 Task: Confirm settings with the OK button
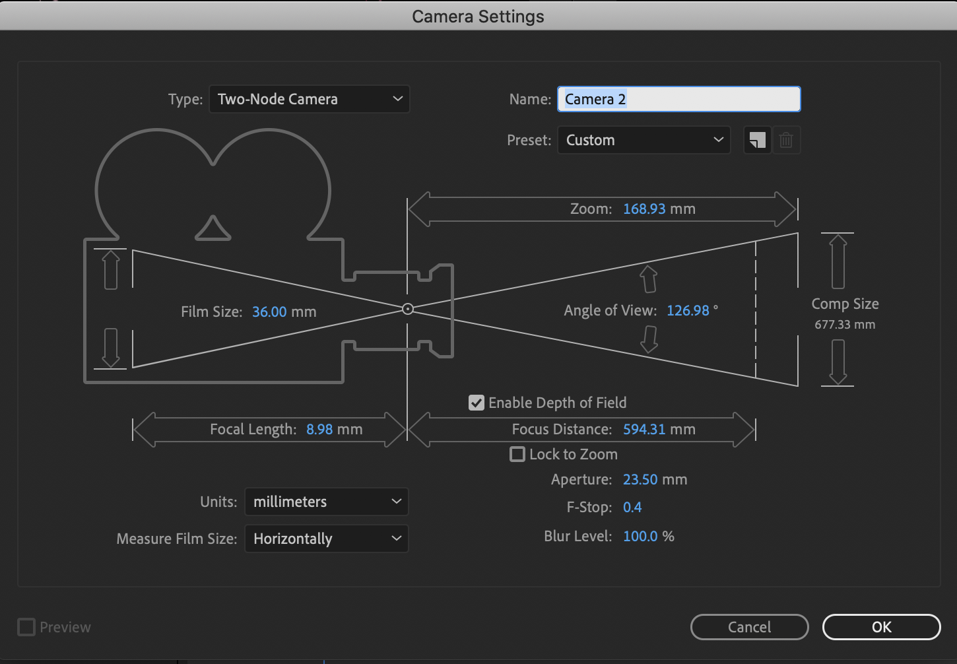click(880, 627)
